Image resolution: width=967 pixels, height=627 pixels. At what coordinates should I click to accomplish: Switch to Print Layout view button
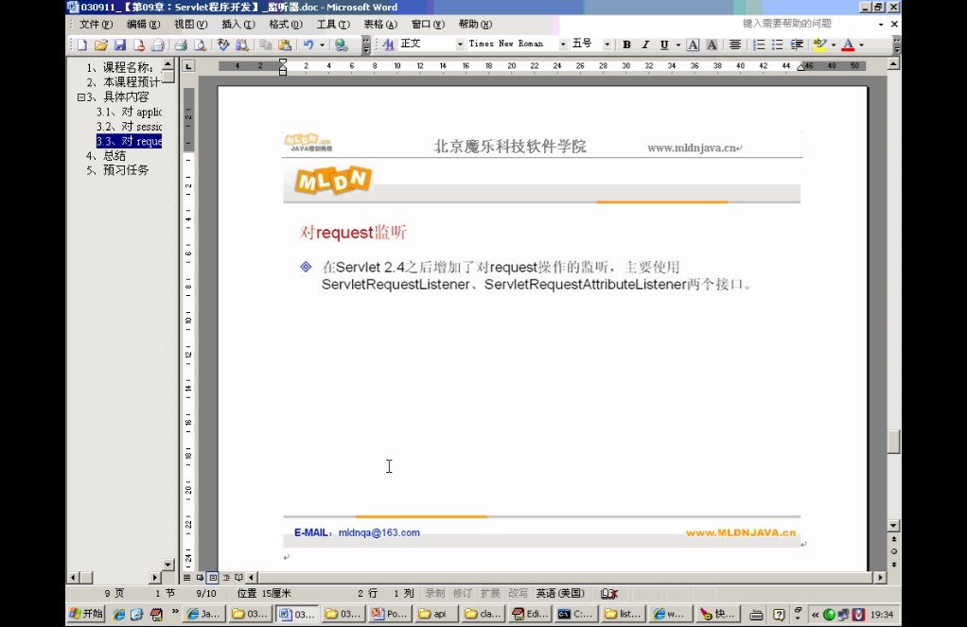(213, 578)
